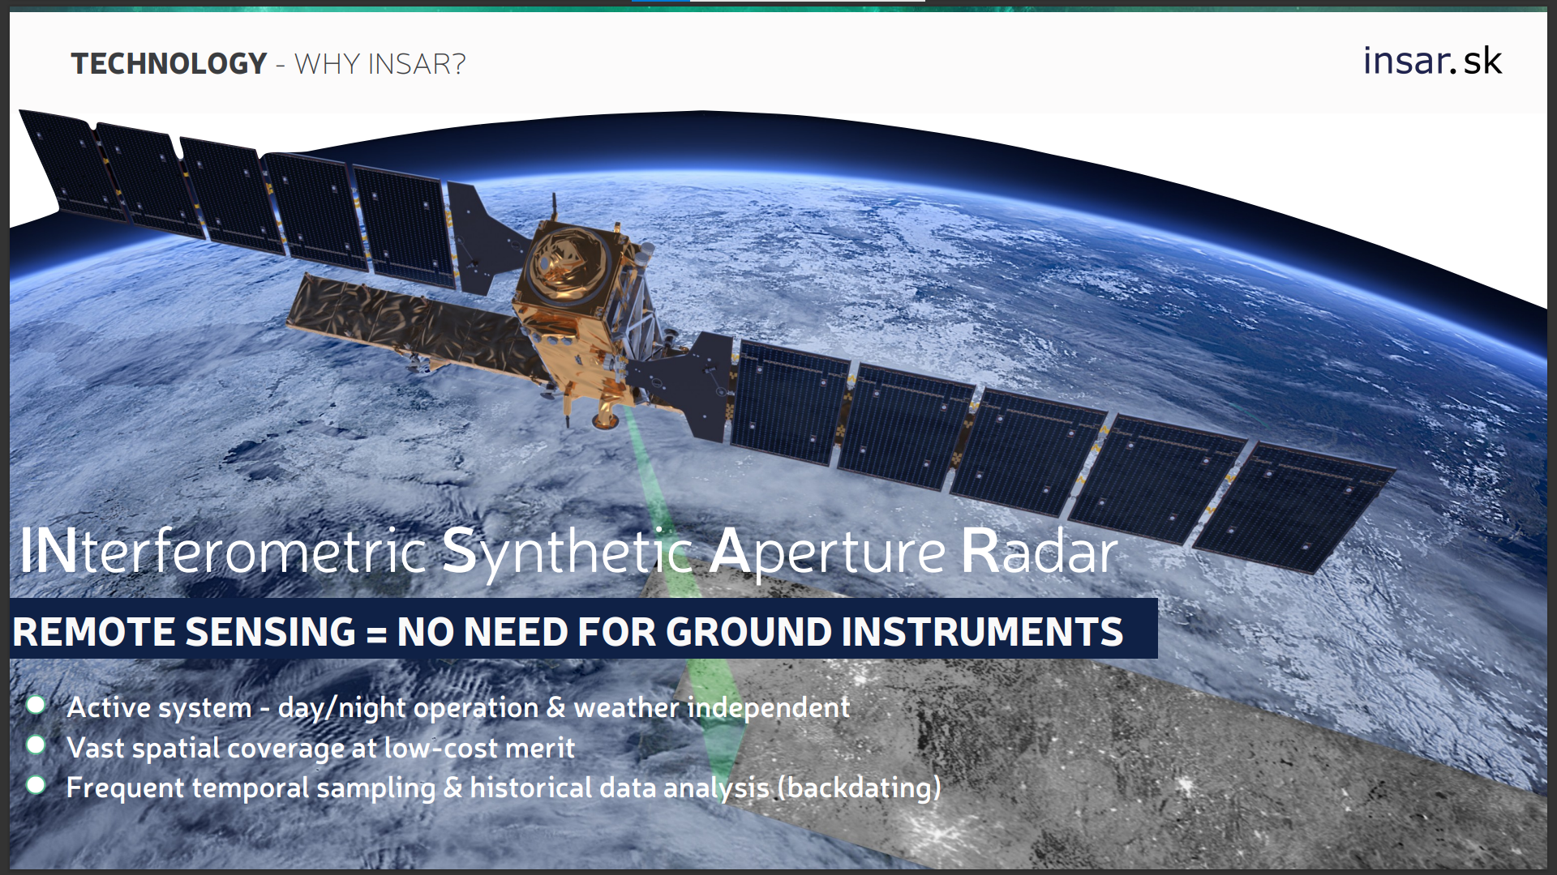Click the bullet marker before Vast spatial coverage
This screenshot has width=1557, height=875.
click(x=36, y=745)
